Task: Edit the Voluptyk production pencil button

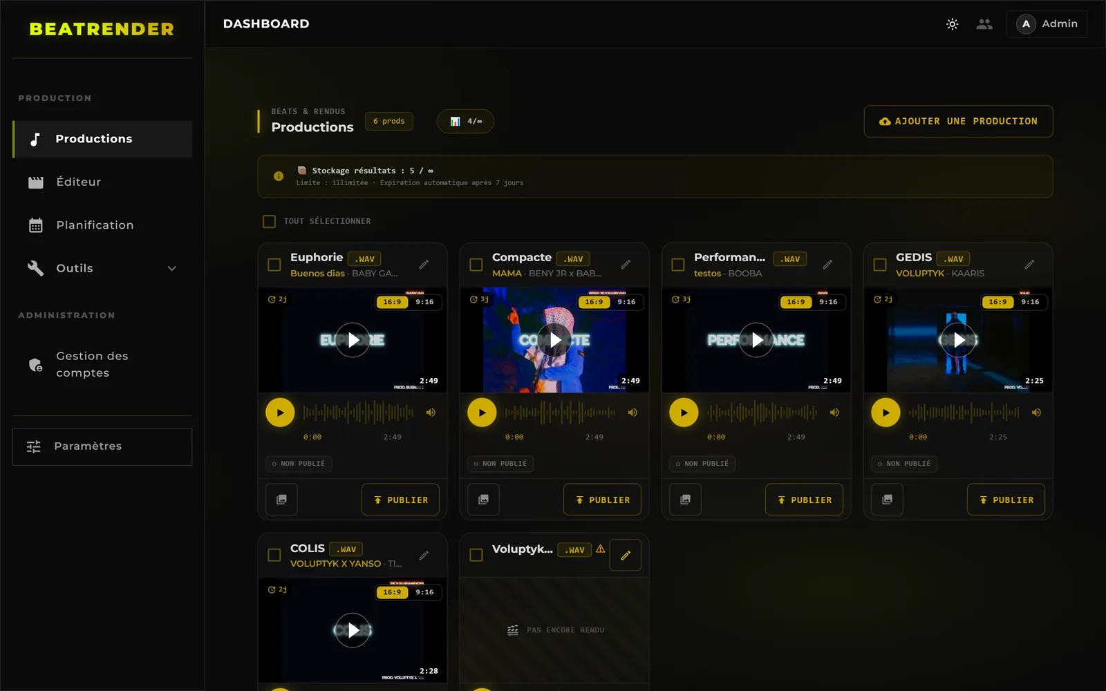Action: tap(626, 555)
